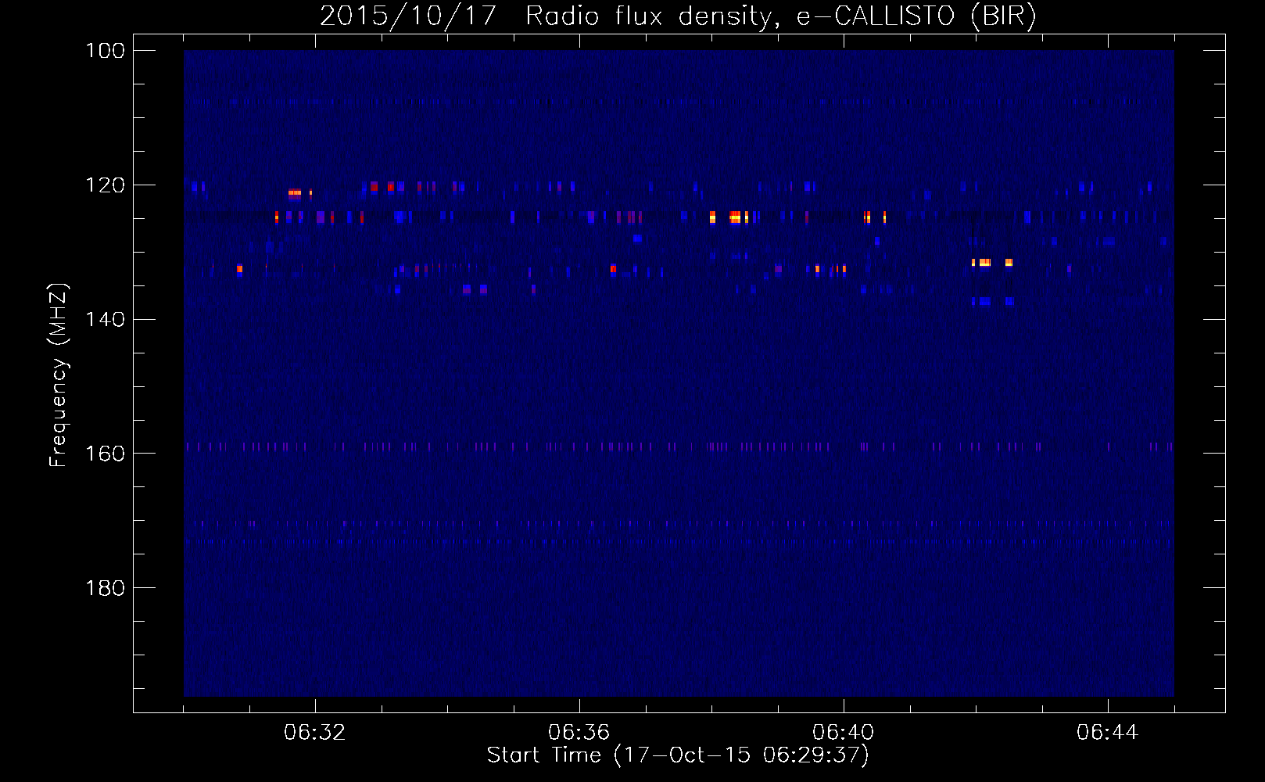The image size is (1265, 782).
Task: Click the 140 frequency tick label
Action: [105, 319]
